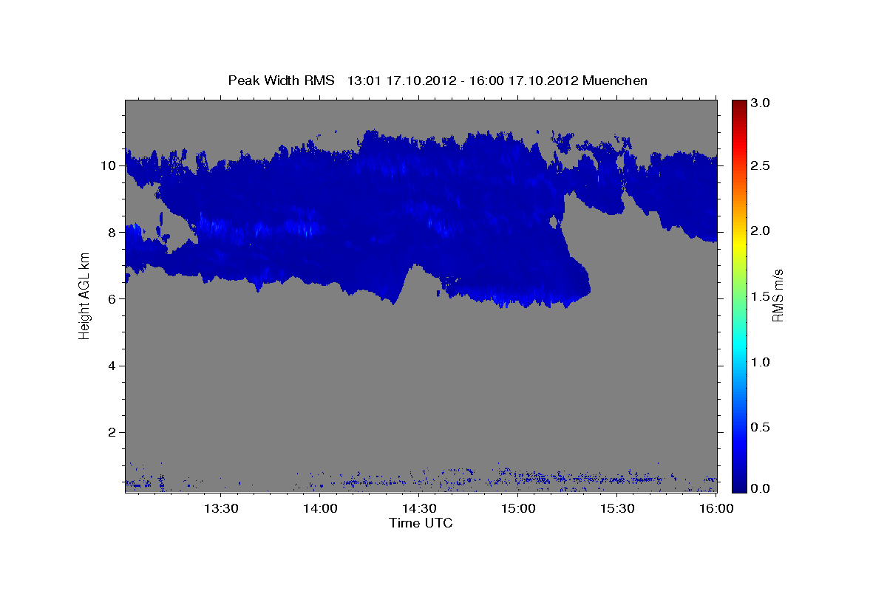This screenshot has height=591, width=887.
Task: Click colorbar value '0.0'
Action: coord(761,488)
